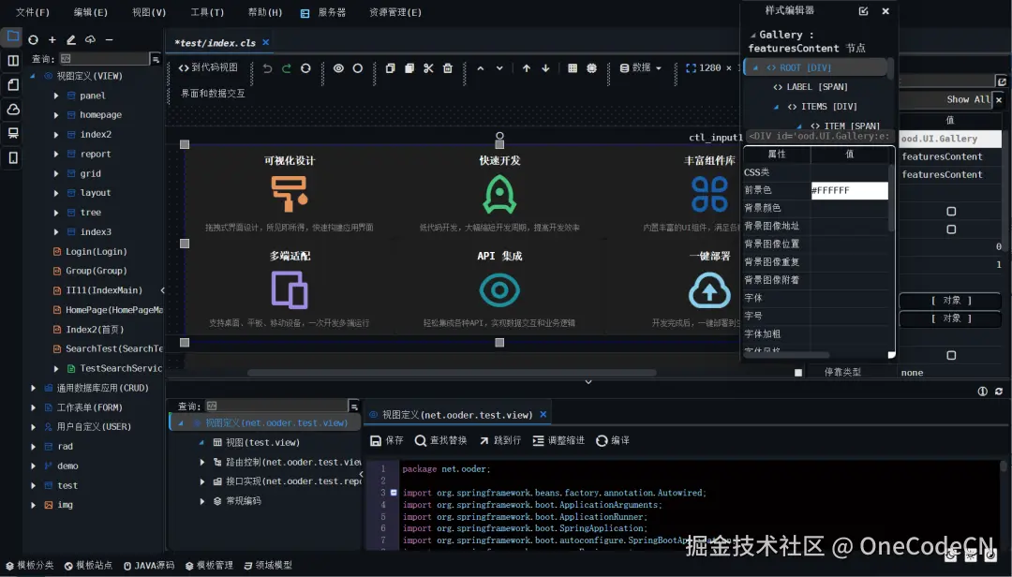Open the 帮助(H) menu

click(x=265, y=12)
